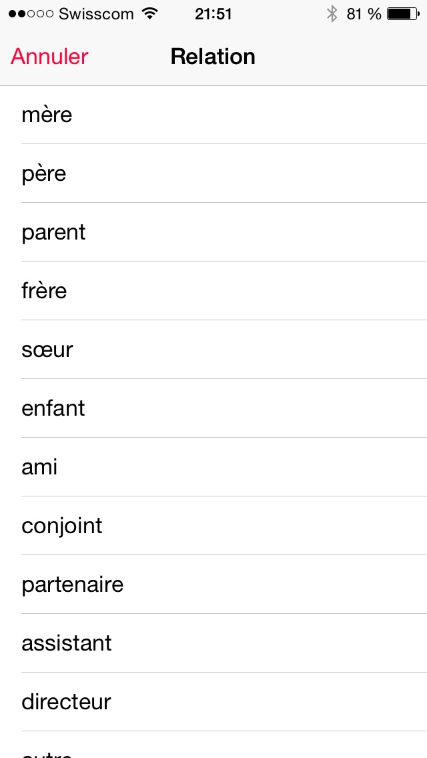Screen dimensions: 427x758
Task: Tap the 21:51 clock in status bar
Action: coord(213,13)
